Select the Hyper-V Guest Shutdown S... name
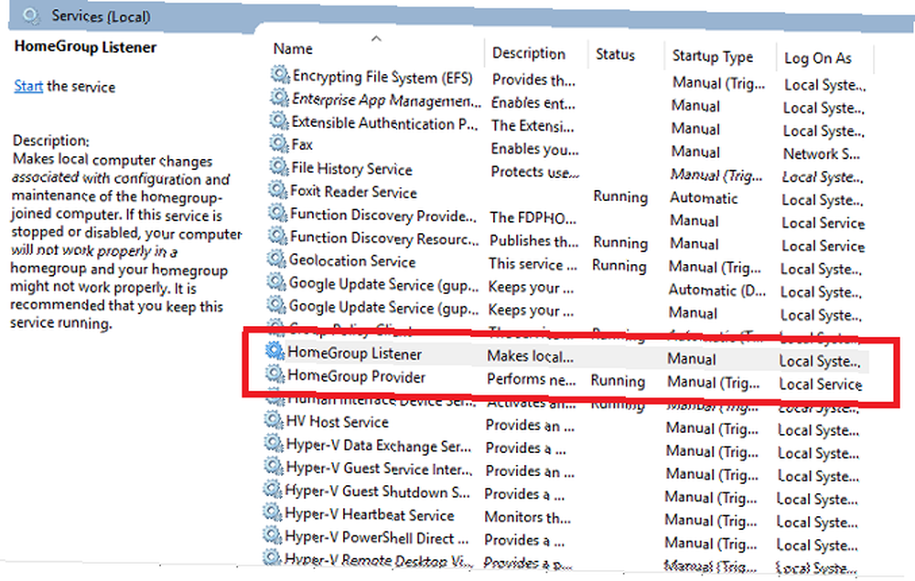915x581 pixels. (x=377, y=491)
